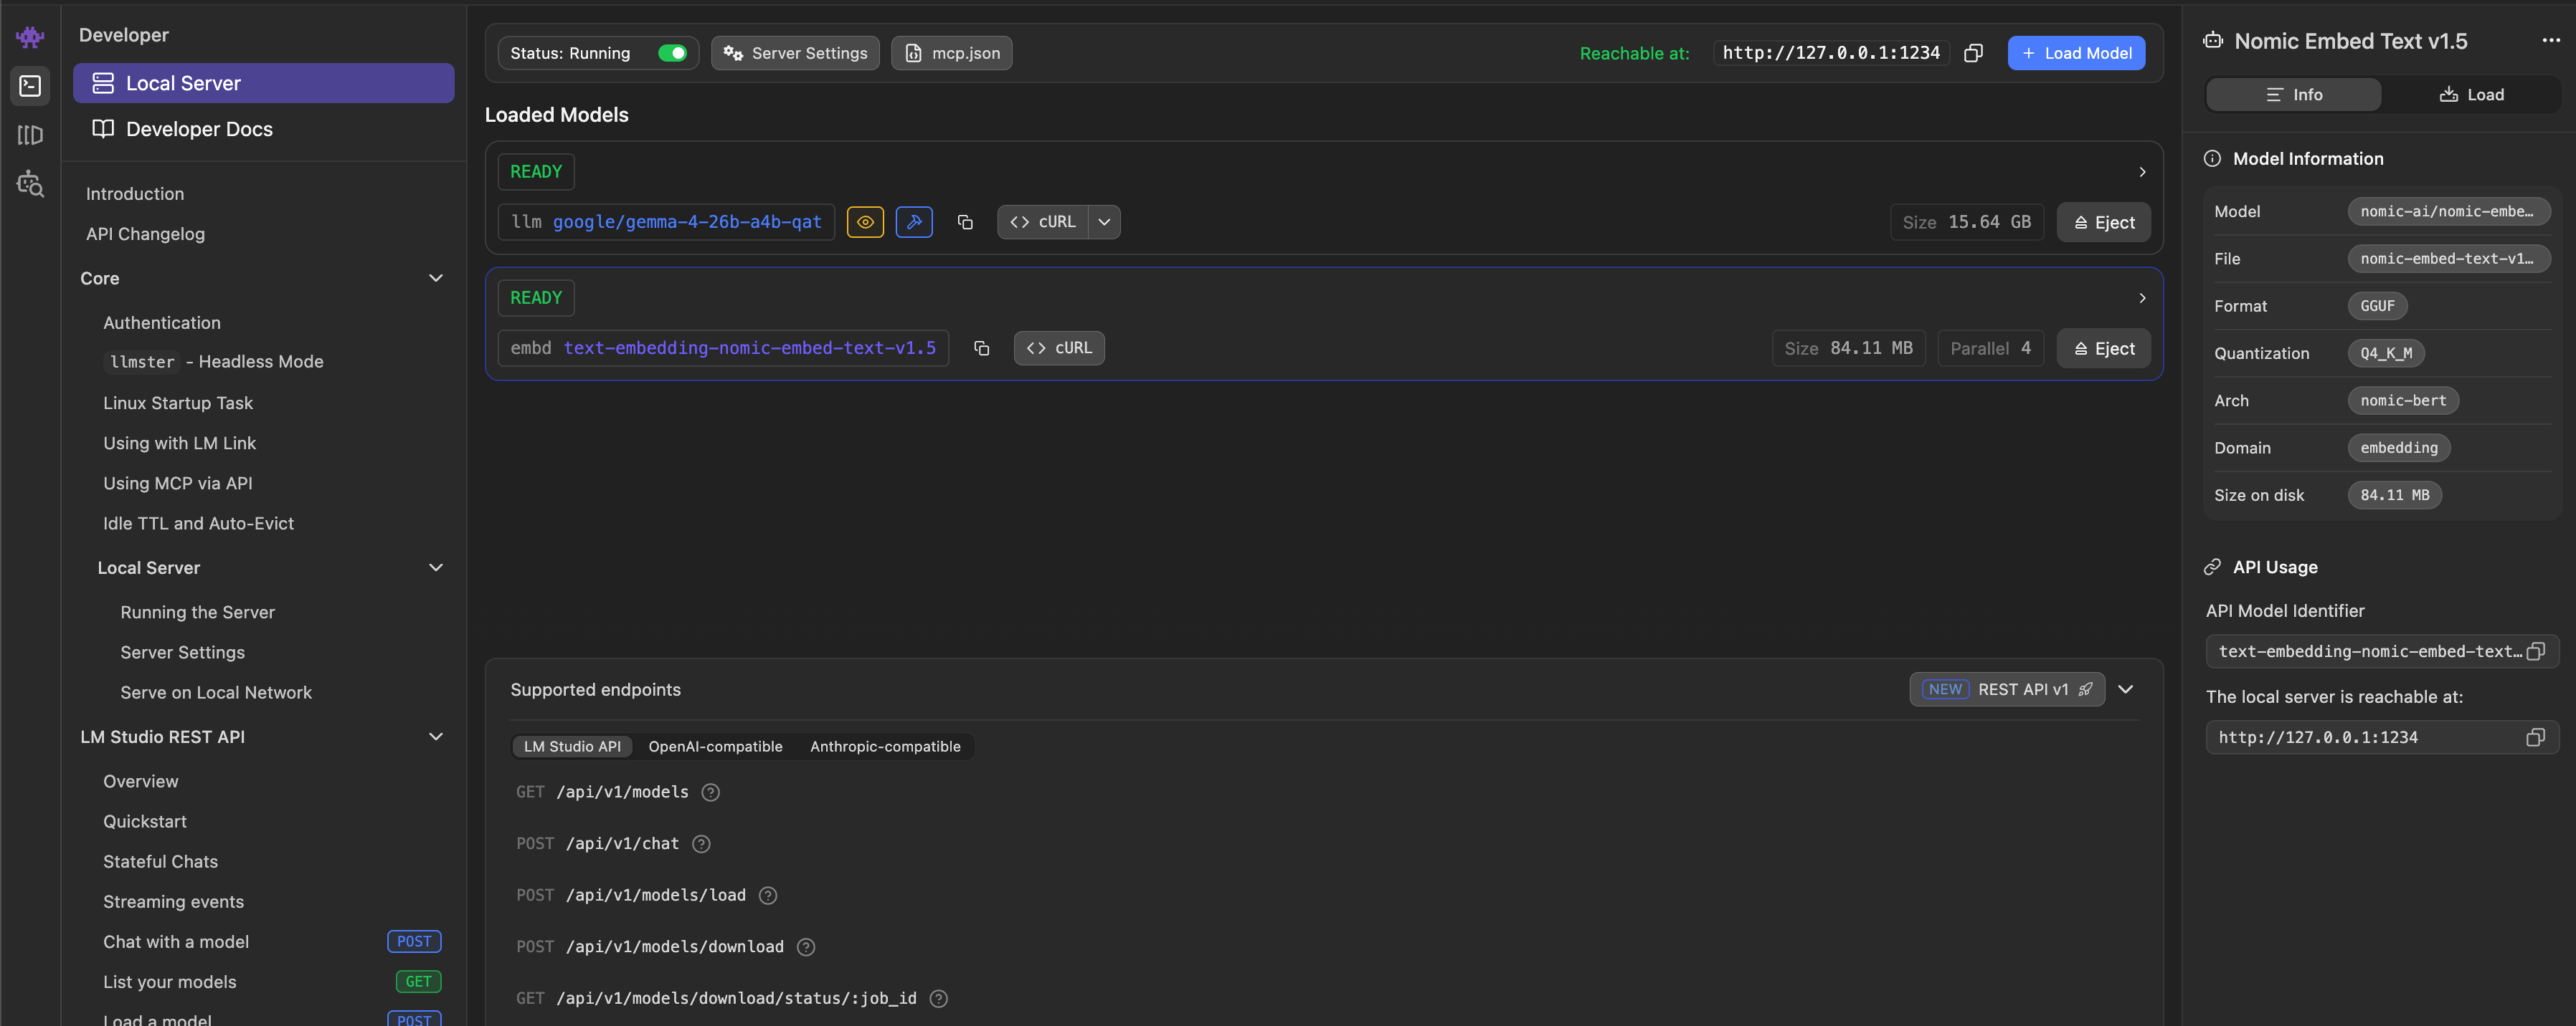Open the Discover search icon in sidebar
The image size is (2576, 1026).
30,184
